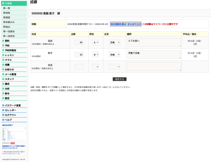Screen dimensions: 211x162
Task: Open the 一括無効 submenu item
Action: (x=14, y=31)
